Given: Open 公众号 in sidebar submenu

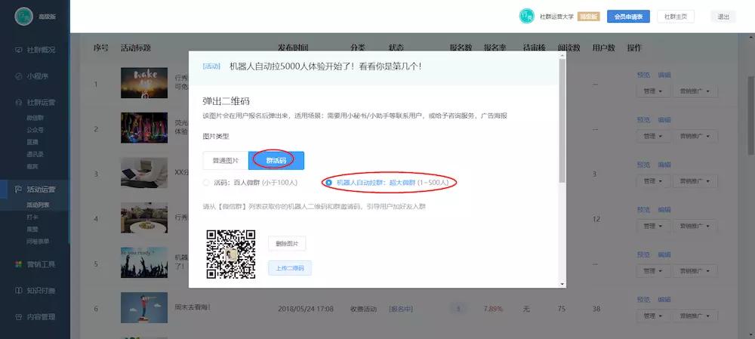Looking at the screenshot, I should [35, 130].
